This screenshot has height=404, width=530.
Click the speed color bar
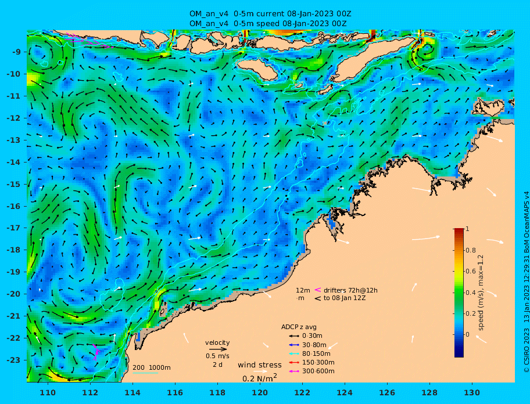coord(459,293)
